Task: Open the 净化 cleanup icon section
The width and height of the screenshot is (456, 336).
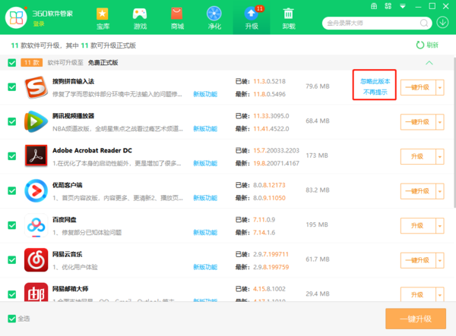Action: coord(214,18)
